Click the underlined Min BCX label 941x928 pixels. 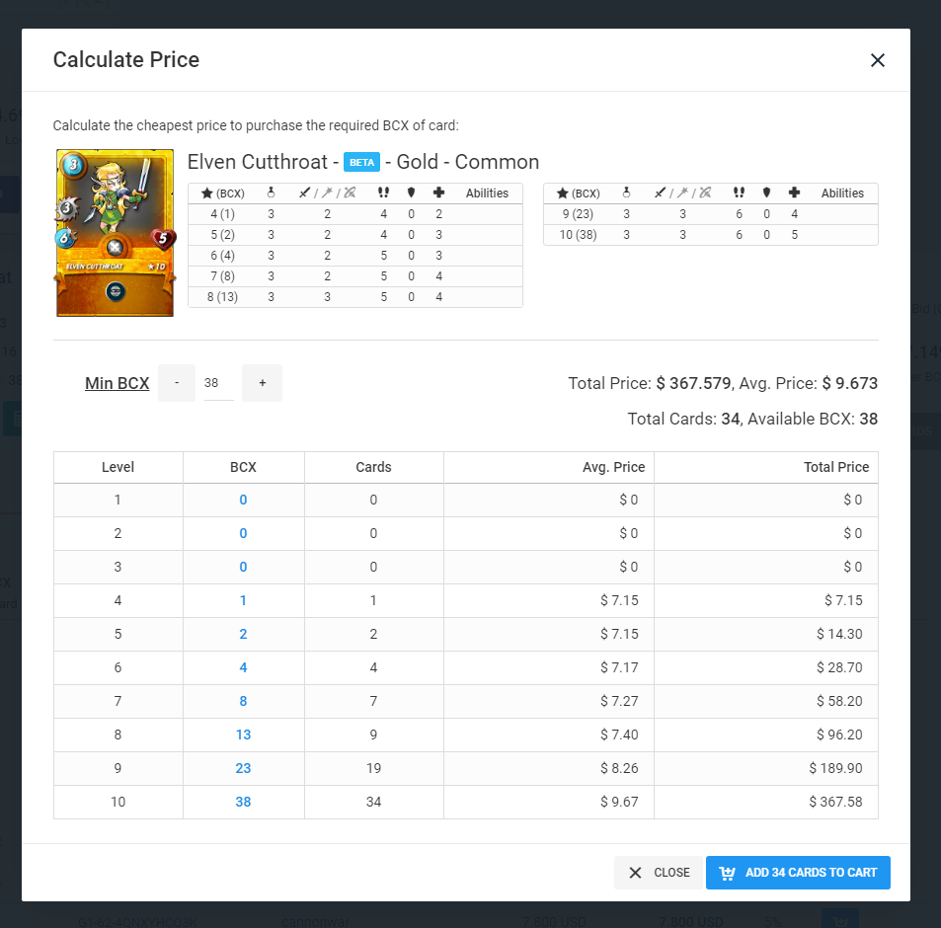point(118,383)
